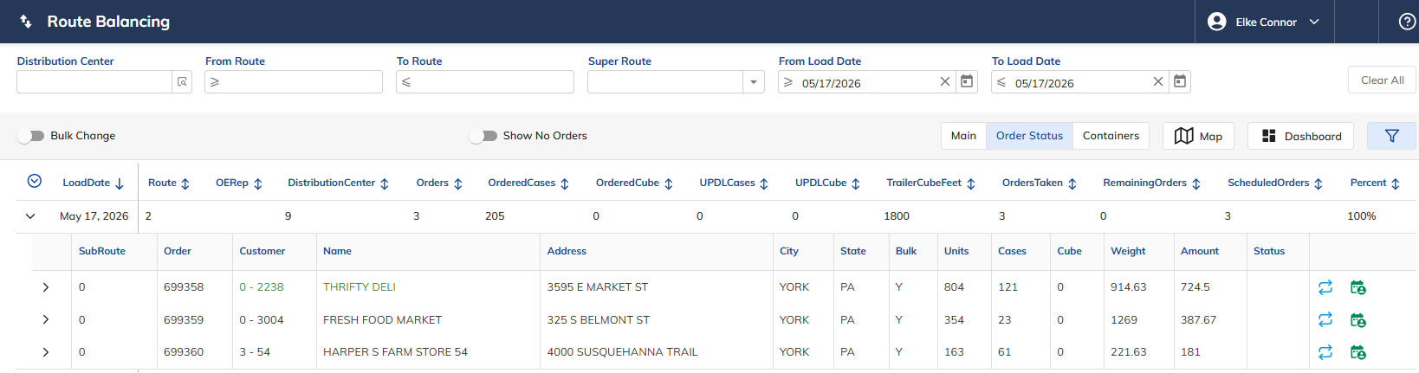Click in the To Route field
1419x373 pixels.
point(485,81)
